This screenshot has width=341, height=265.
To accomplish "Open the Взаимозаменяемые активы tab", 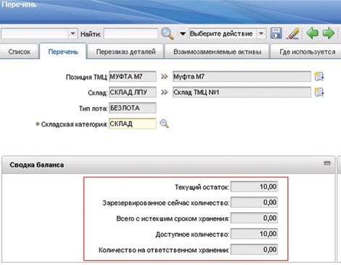I will click(x=217, y=51).
